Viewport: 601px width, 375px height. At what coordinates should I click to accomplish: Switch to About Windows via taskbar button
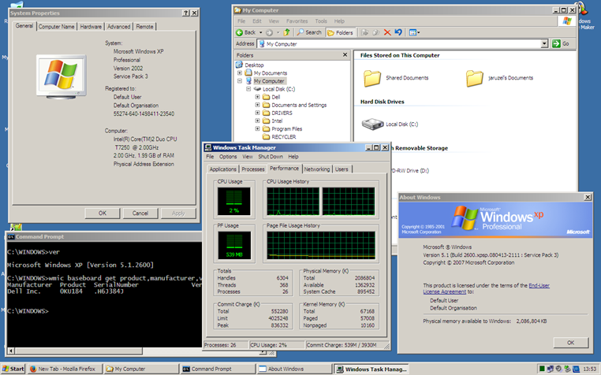(x=294, y=369)
